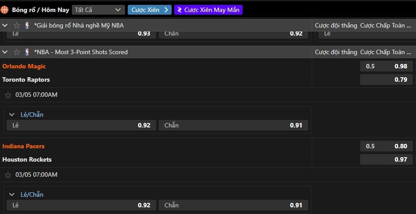Click Cược Chấp Toàn header in the Giải bóng rổ Nhà nghề Mỹ NBA row
The image size is (416, 214).
click(x=386, y=25)
